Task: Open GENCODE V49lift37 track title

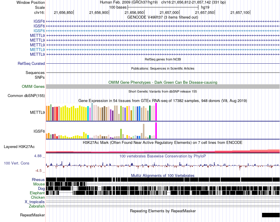Action: [x=162, y=17]
